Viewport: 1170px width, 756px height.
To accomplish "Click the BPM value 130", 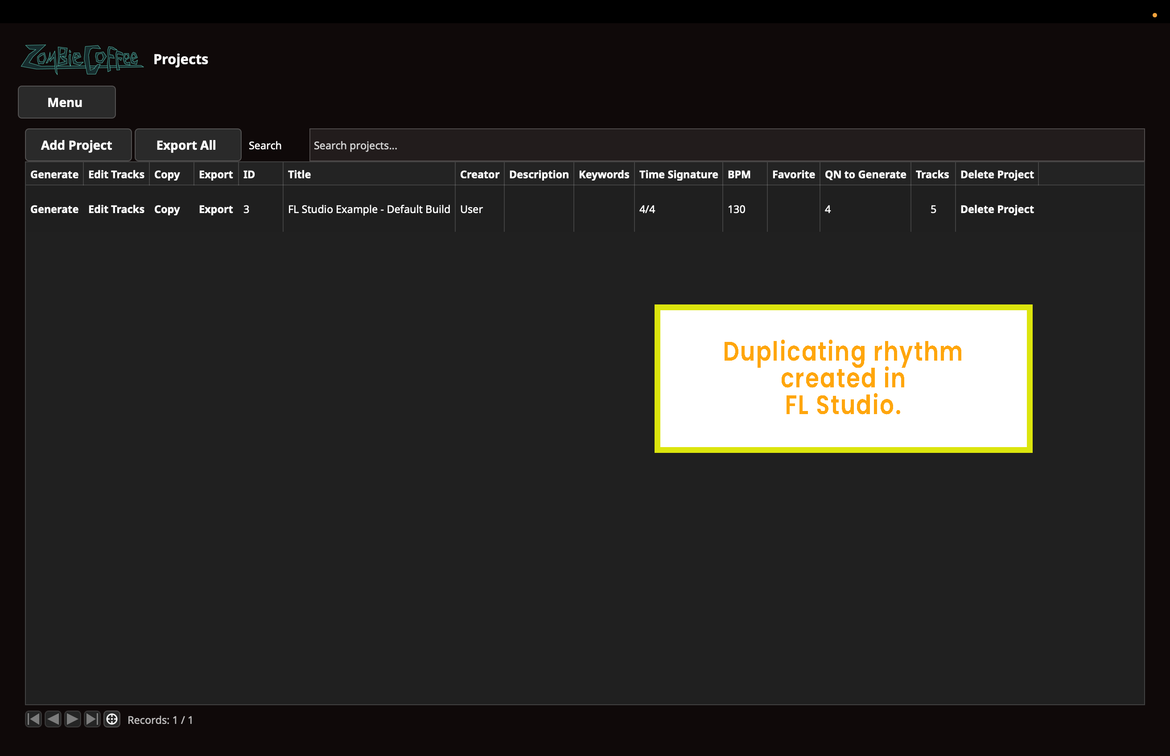I will tap(736, 209).
